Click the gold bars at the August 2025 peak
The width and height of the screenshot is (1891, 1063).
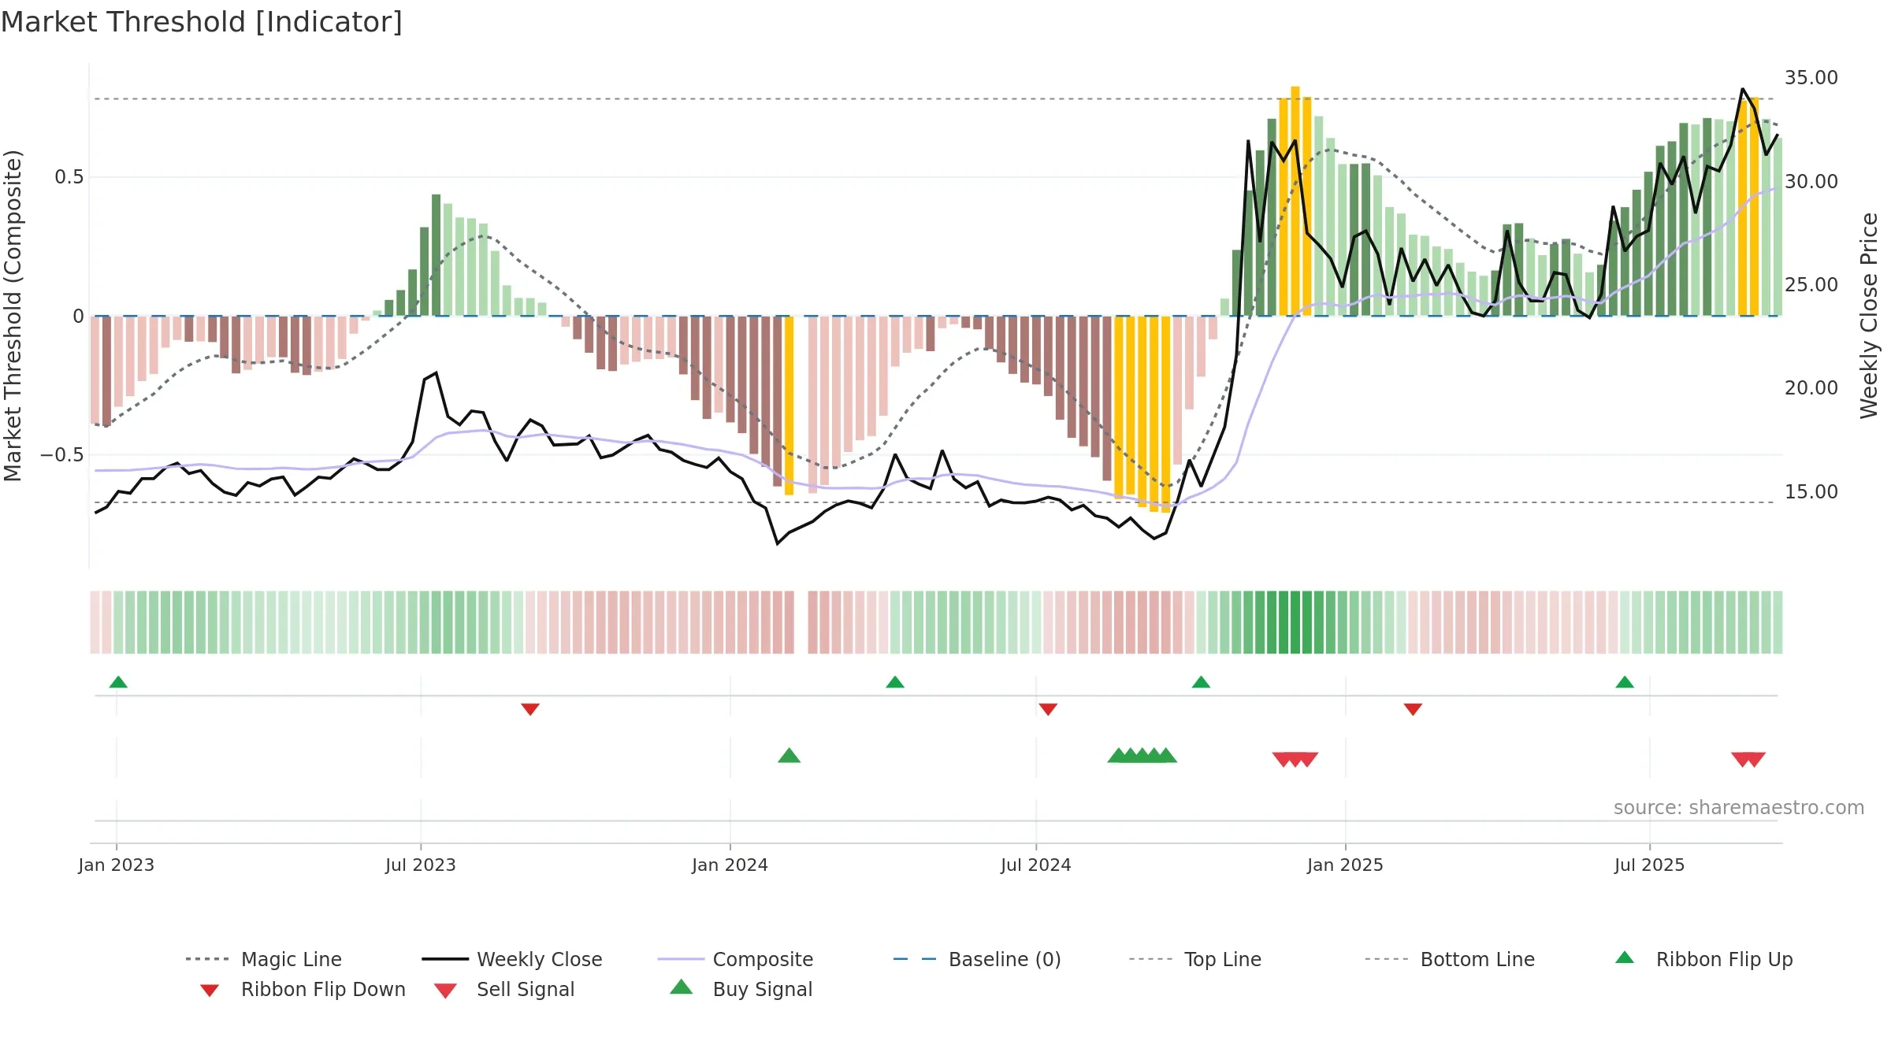pos(1748,207)
